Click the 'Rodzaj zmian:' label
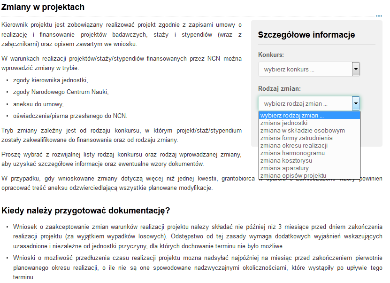390x283 pixels. (279, 89)
